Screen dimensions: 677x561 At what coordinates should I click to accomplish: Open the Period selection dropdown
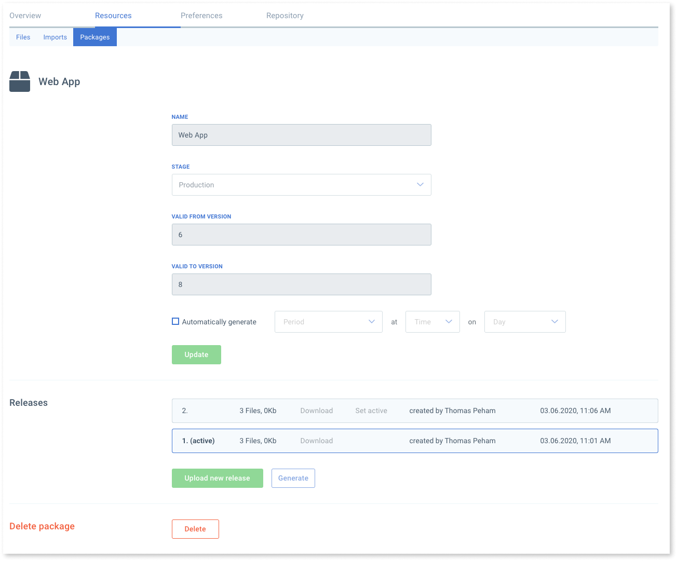pyautogui.click(x=328, y=322)
